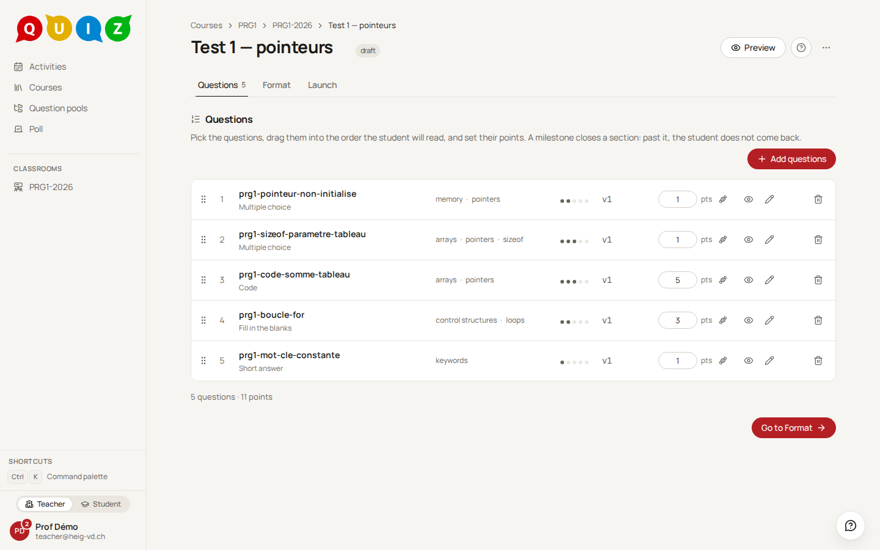Click the link icon beside prg1-sizeof-parametre-tableau points
880x550 pixels.
pos(723,240)
